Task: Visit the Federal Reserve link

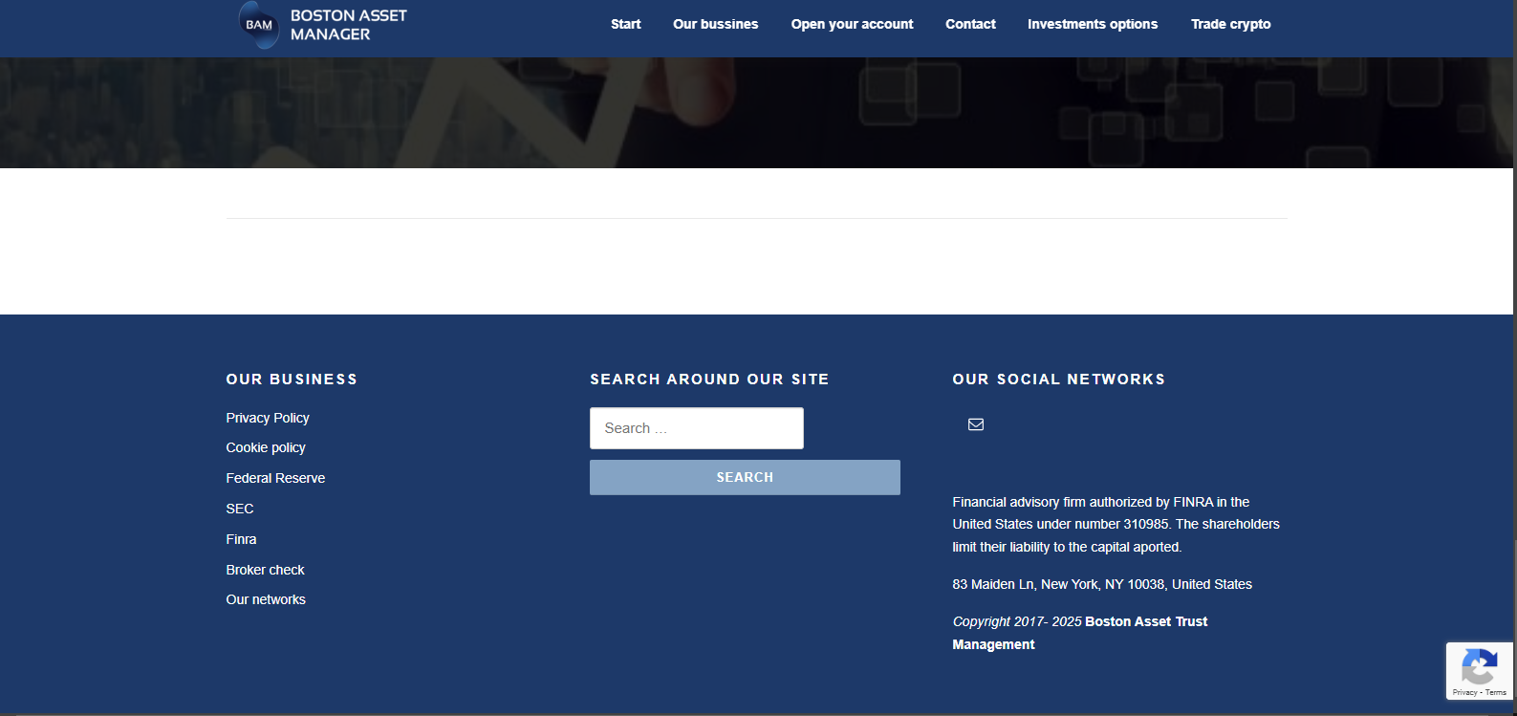Action: 275,478
